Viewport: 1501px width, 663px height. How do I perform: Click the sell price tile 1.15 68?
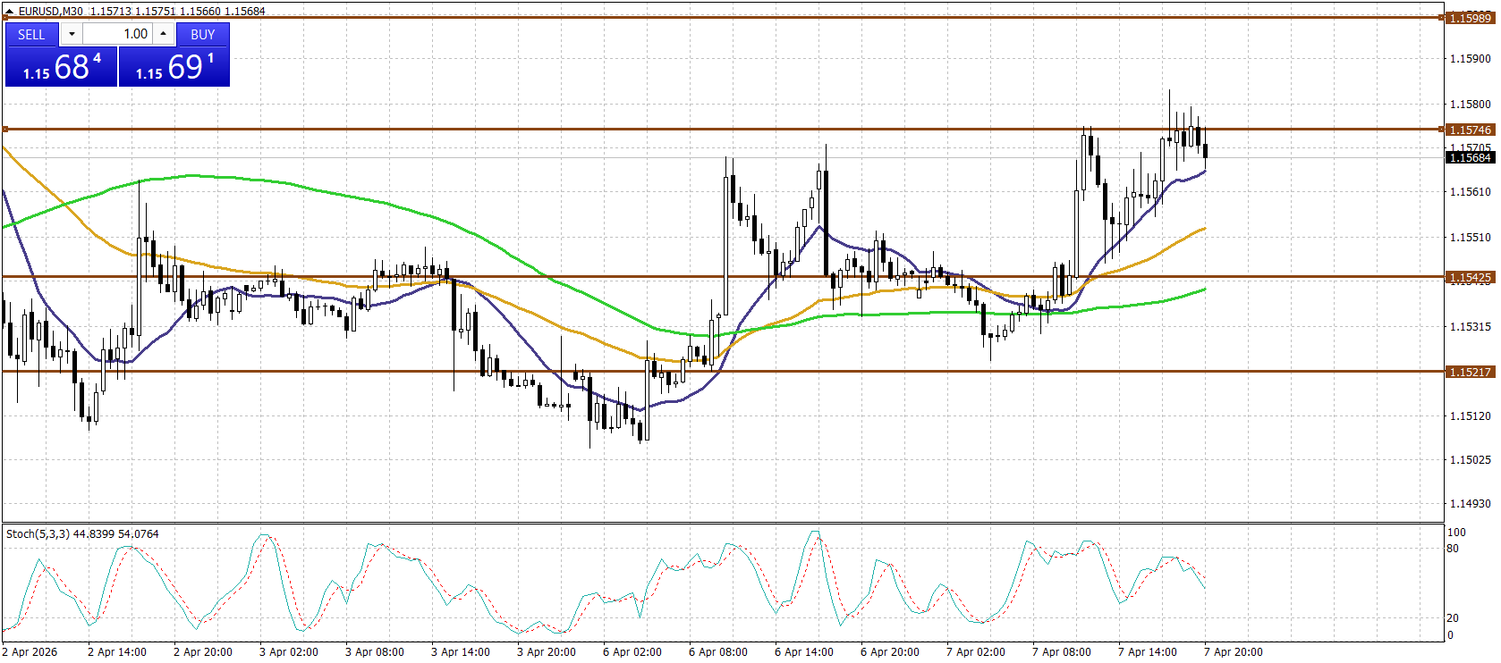pos(61,67)
